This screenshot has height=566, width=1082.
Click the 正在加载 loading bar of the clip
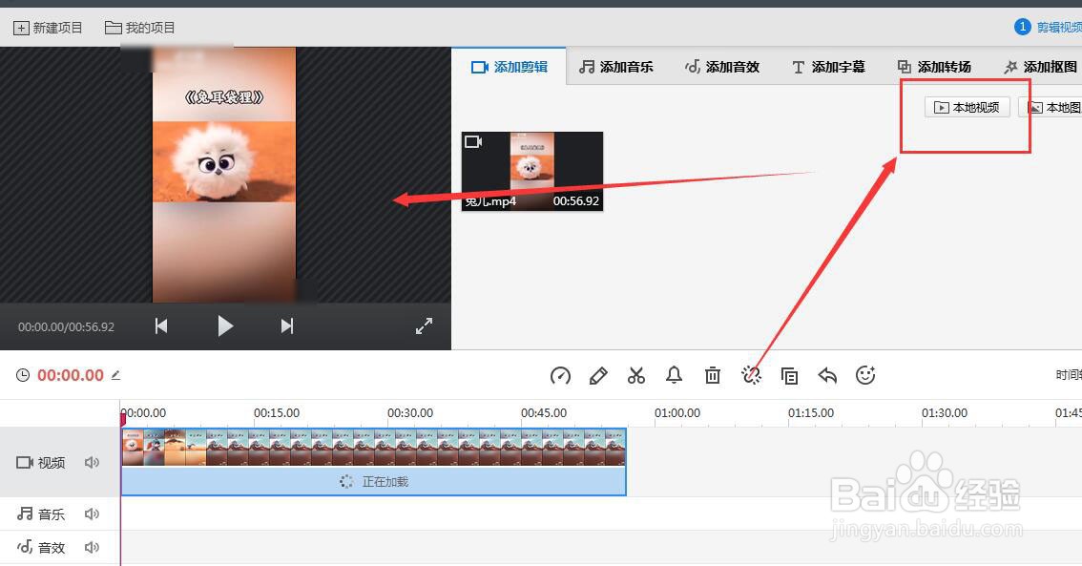[x=373, y=482]
